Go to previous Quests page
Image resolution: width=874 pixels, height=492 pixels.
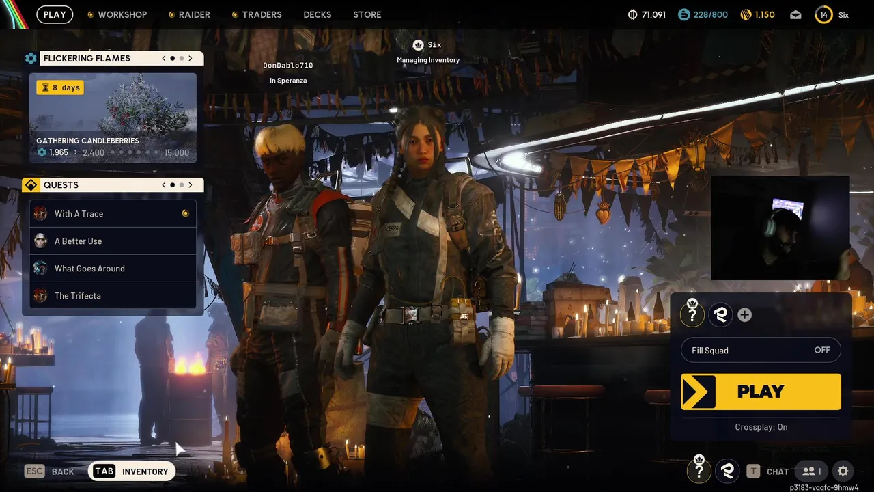coord(164,185)
